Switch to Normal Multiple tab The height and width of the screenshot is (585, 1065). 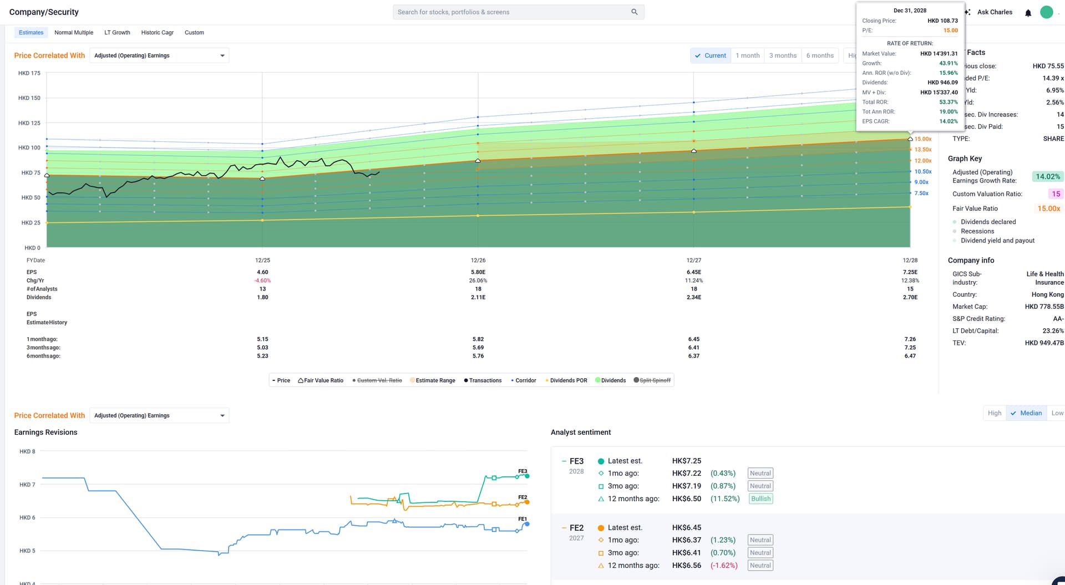[x=74, y=33]
